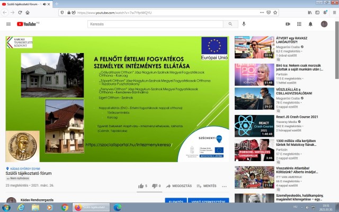Open site security lock icon
The image size is (339, 212).
(x=69, y=13)
